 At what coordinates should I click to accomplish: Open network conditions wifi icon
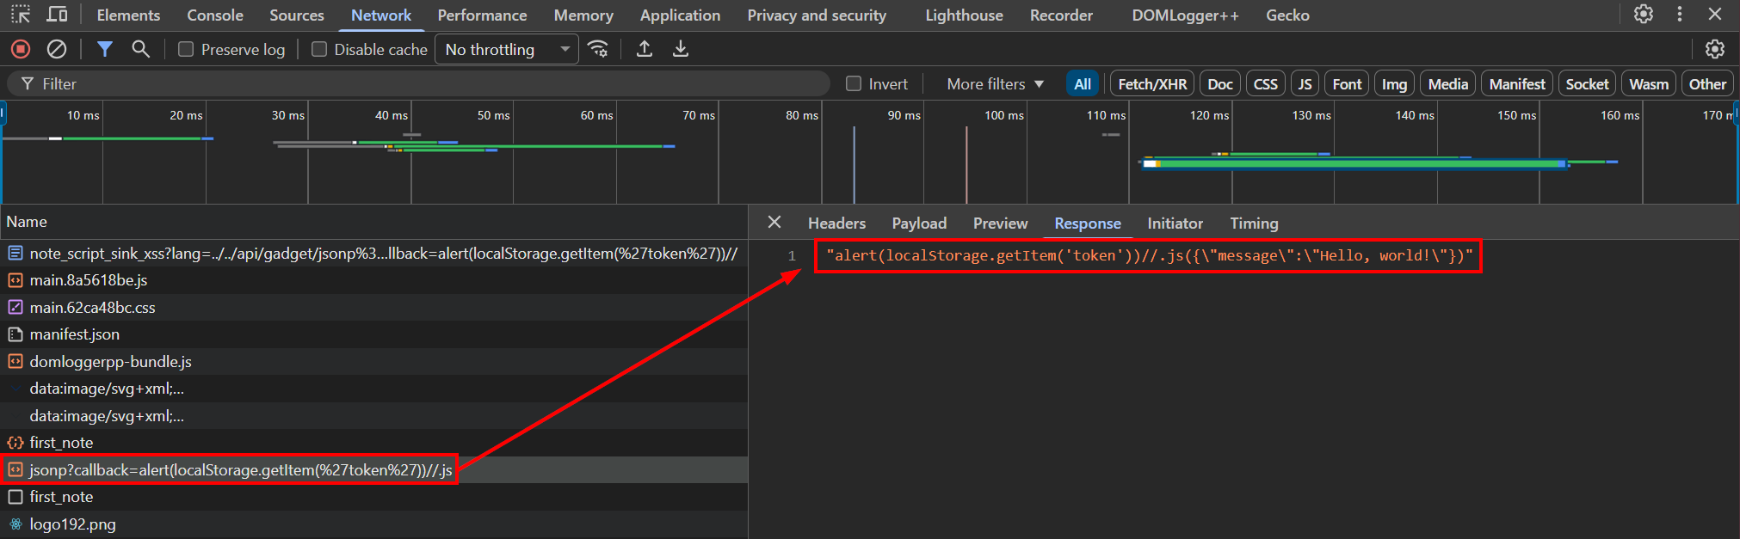click(598, 49)
